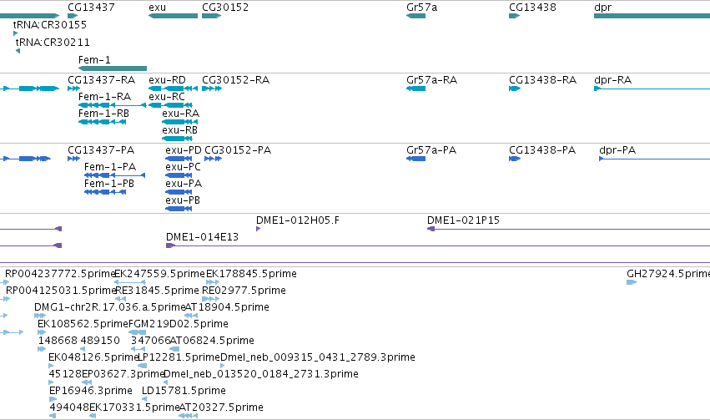Open the Fem-1-PA protein label
This screenshot has height=420, width=710.
point(110,167)
